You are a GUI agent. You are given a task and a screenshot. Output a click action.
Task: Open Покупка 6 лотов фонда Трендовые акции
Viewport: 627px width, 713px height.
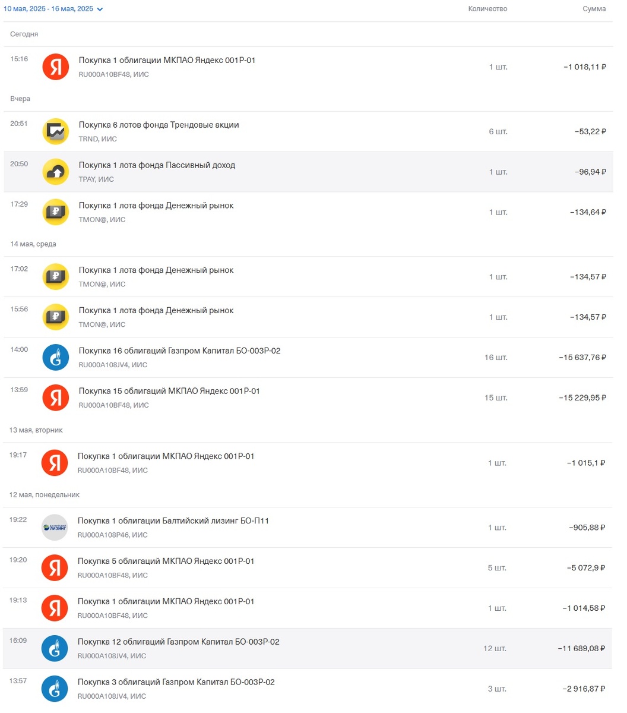point(159,125)
